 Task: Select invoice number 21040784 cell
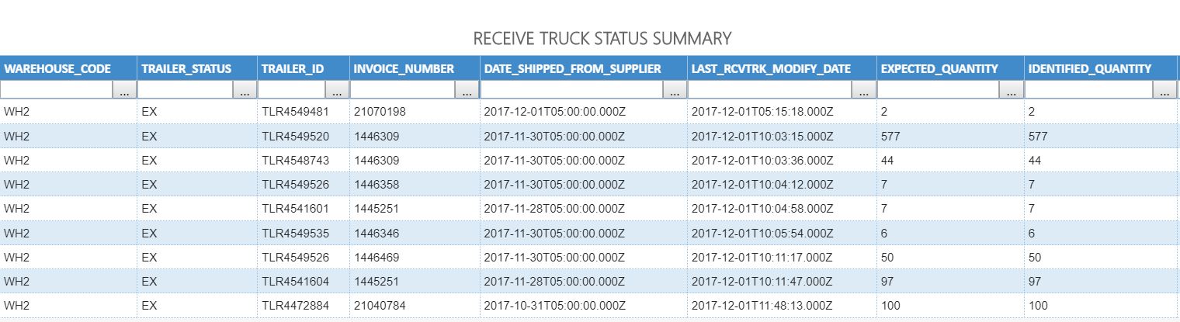coord(380,306)
